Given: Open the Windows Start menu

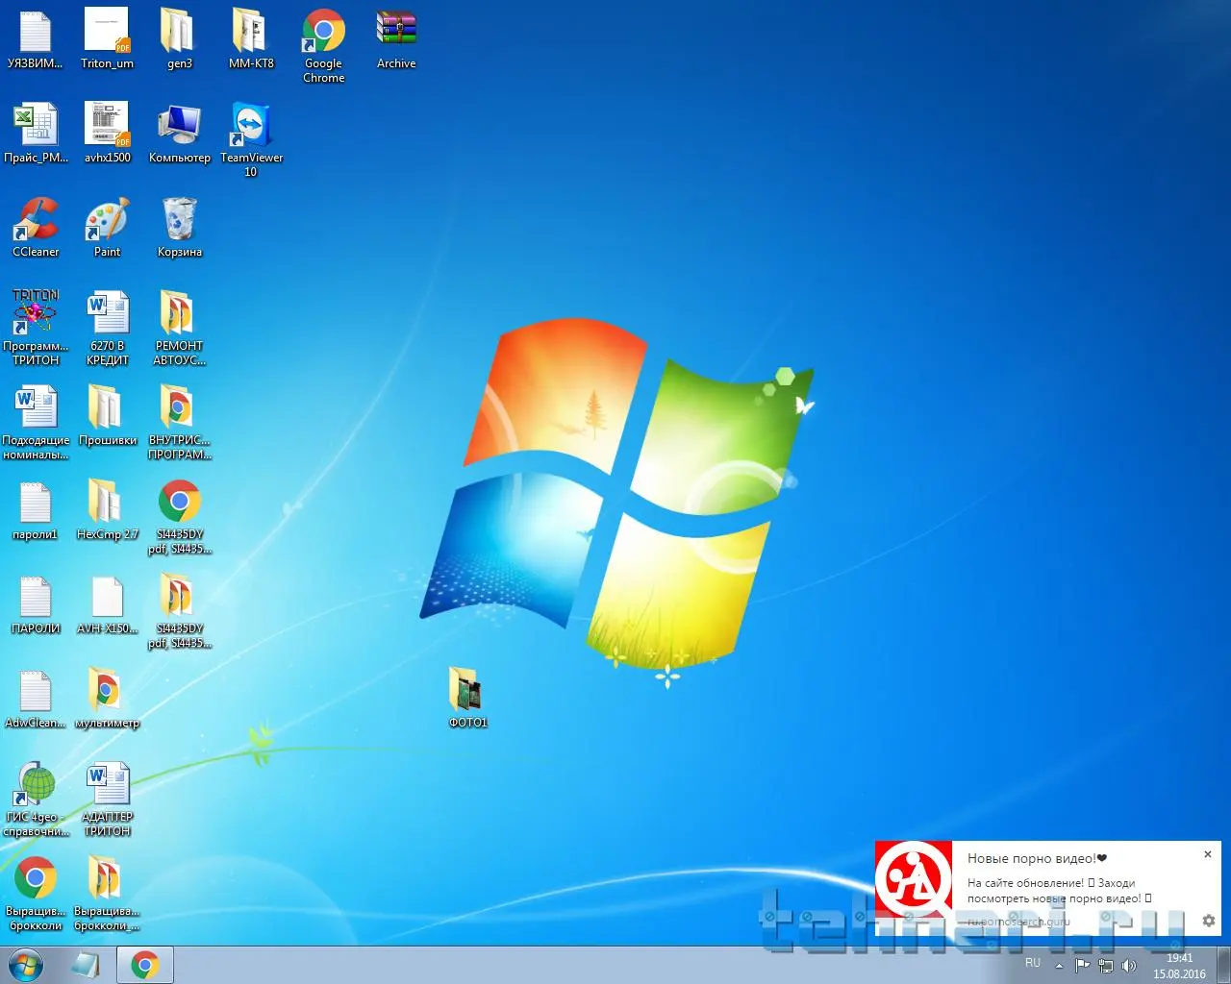Looking at the screenshot, I should pos(26,965).
